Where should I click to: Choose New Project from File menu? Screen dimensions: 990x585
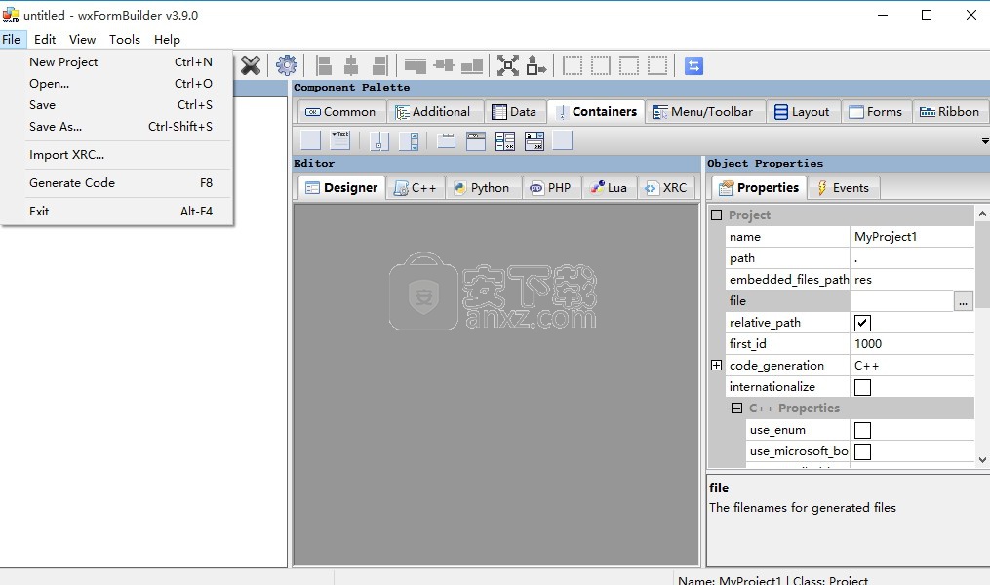tap(117, 61)
